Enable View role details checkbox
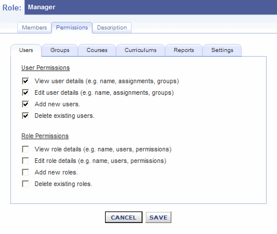 point(25,149)
